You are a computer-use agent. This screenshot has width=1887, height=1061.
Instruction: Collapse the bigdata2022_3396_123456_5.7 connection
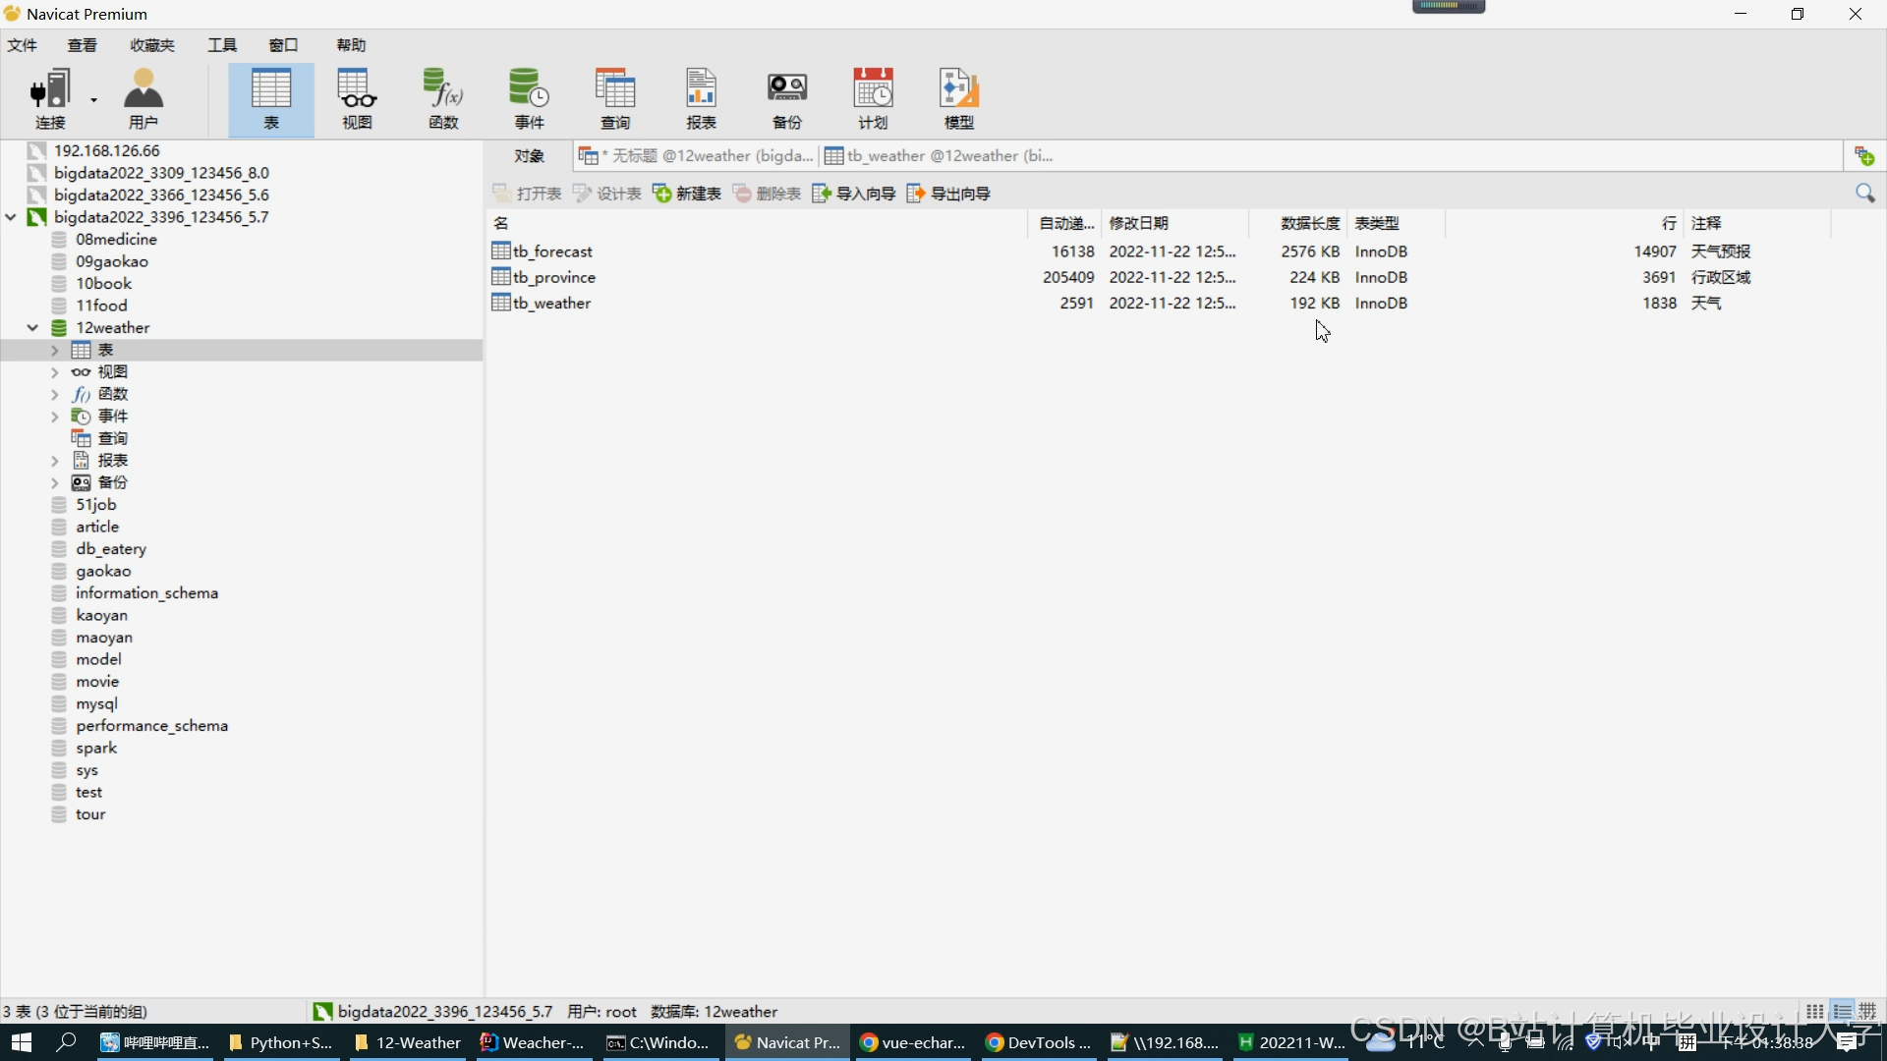11,217
